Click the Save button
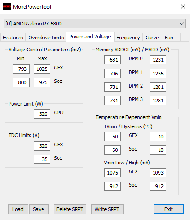Screen dimensions: 190x220 39,209
